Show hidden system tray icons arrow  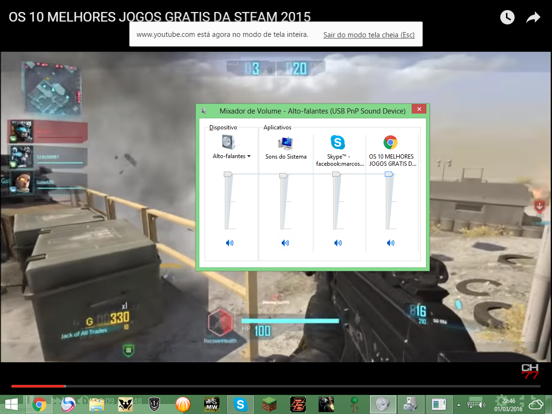(x=459, y=405)
